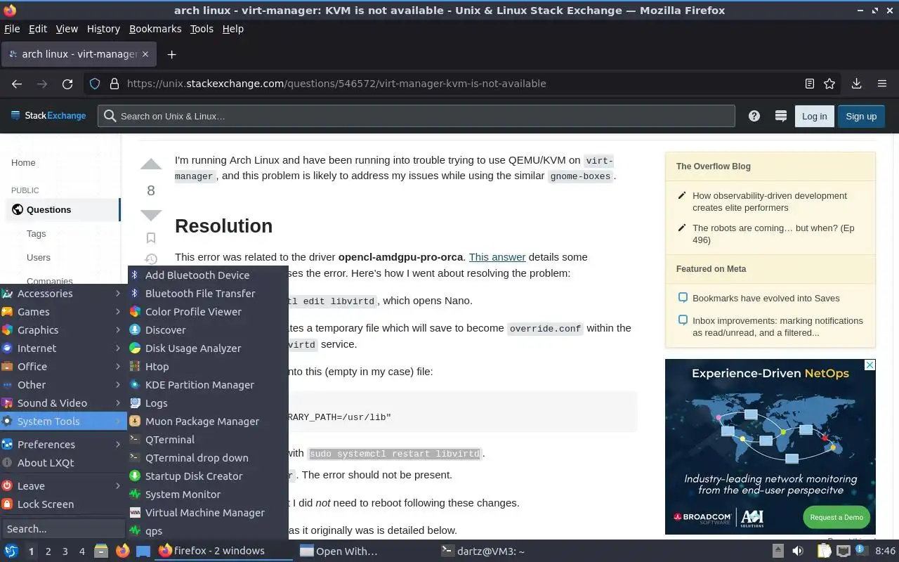
Task: Go to Tags in the left sidebar
Action: tap(37, 234)
